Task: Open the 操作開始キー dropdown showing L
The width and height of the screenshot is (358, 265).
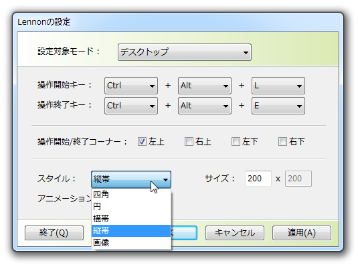Action: click(x=278, y=86)
